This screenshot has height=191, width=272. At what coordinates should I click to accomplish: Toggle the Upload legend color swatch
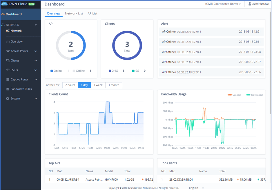point(230,95)
